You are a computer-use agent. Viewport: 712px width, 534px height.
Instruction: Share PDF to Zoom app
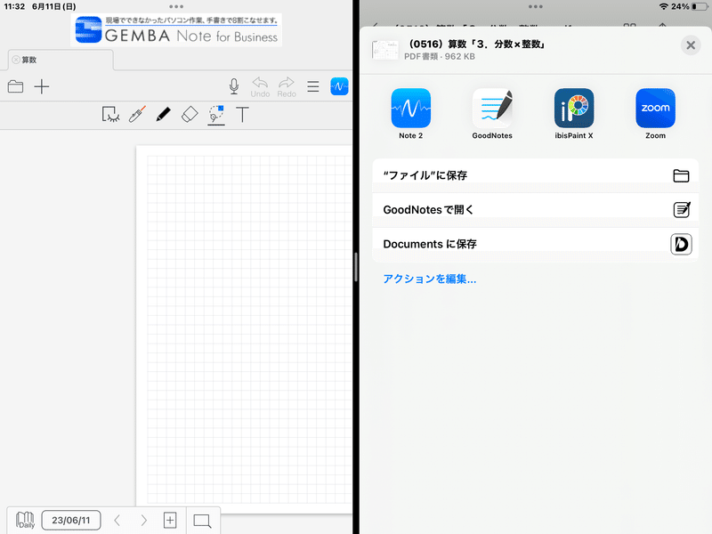[655, 114]
